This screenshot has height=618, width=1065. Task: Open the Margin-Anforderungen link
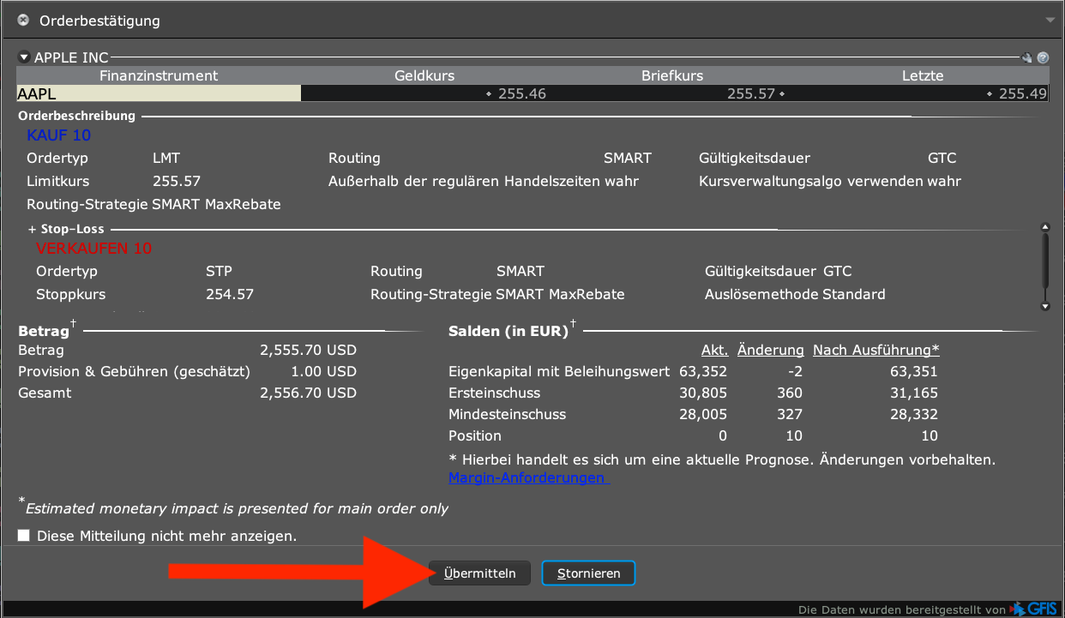click(527, 477)
